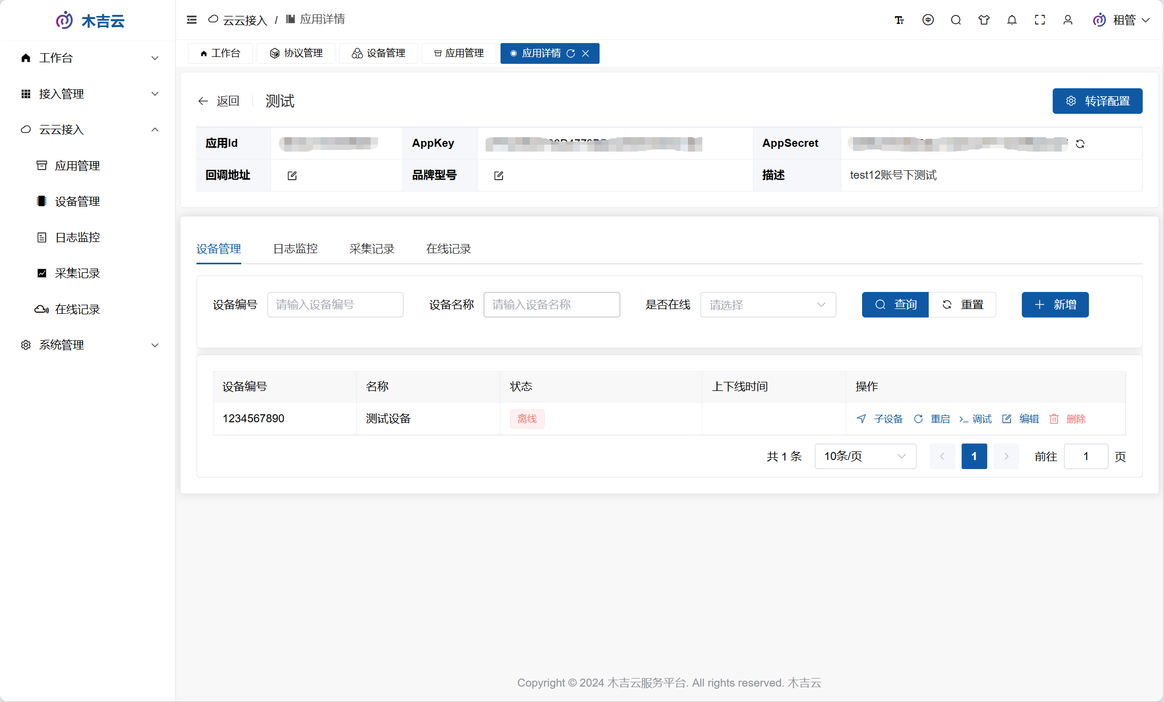The image size is (1164, 702).
Task: Click the 查询 search button
Action: tap(895, 305)
